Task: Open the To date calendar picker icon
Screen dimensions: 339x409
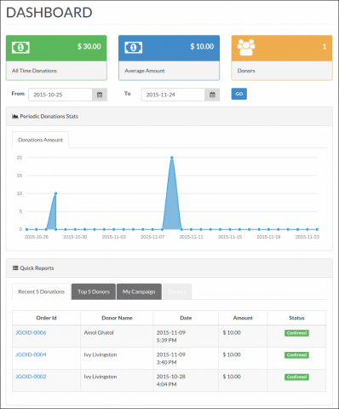Action: click(x=212, y=95)
